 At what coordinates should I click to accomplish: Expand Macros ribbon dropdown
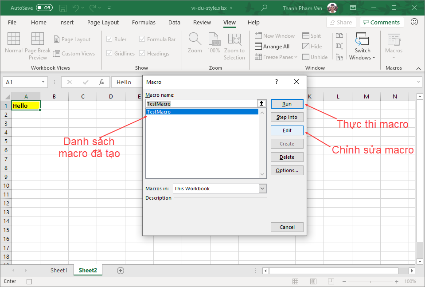[394, 57]
